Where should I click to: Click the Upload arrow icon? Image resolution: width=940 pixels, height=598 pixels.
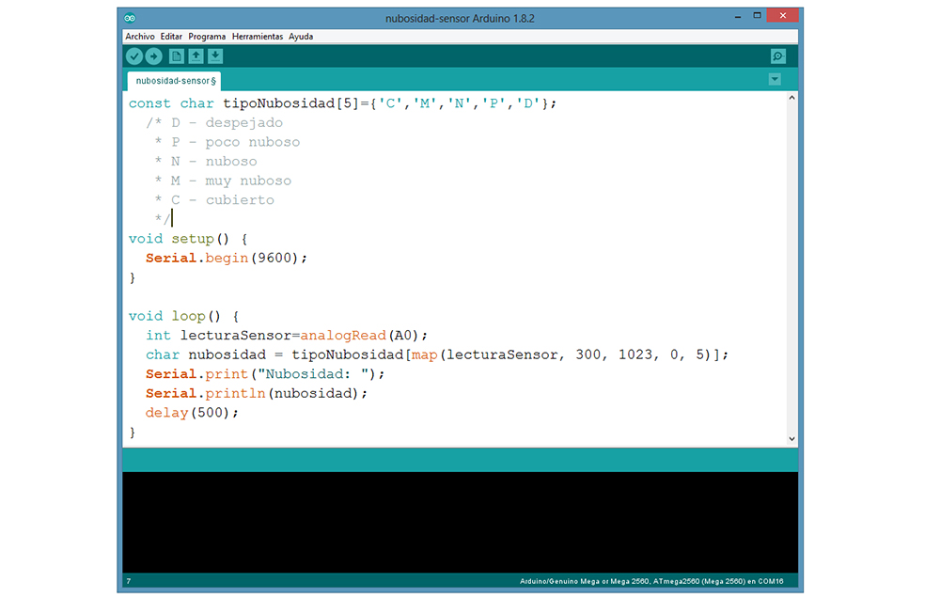tap(153, 56)
